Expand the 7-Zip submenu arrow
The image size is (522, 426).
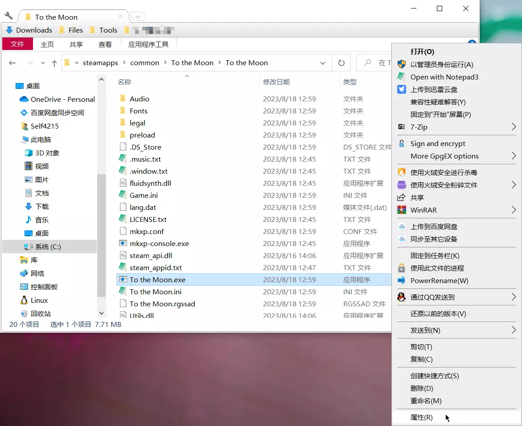514,127
